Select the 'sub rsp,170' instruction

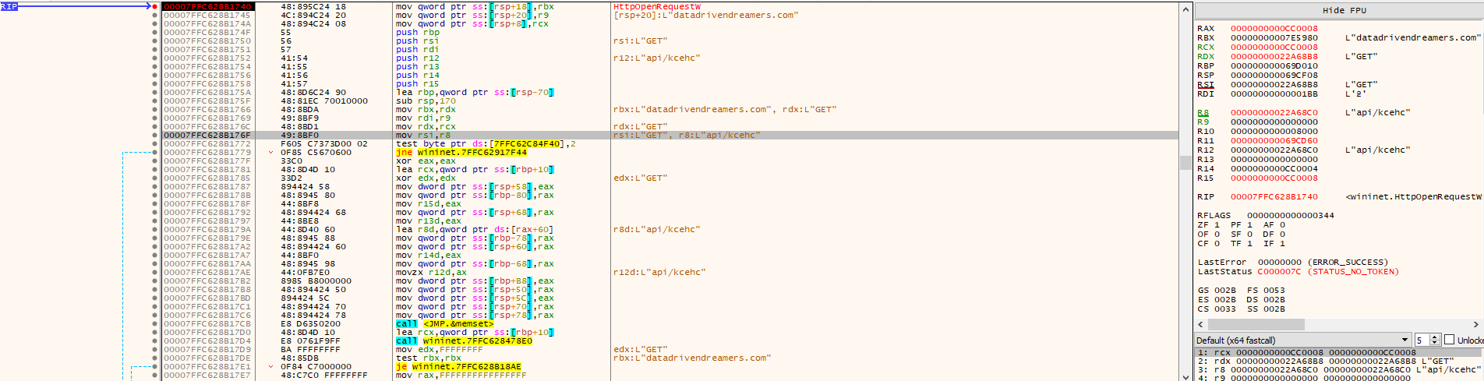(x=426, y=101)
